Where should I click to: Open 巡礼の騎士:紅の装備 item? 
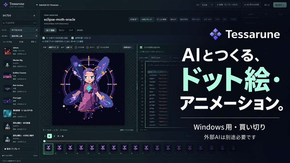click(20, 126)
